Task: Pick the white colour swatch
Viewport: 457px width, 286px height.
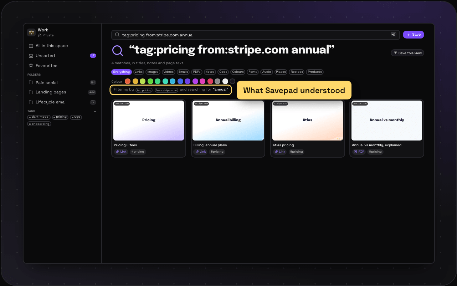Action: (225, 81)
